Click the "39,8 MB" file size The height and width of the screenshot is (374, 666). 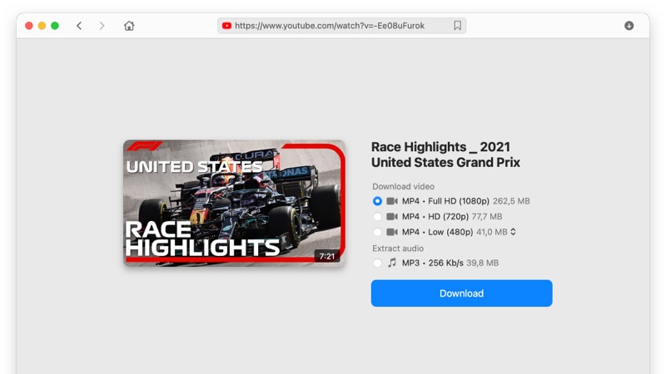point(483,263)
